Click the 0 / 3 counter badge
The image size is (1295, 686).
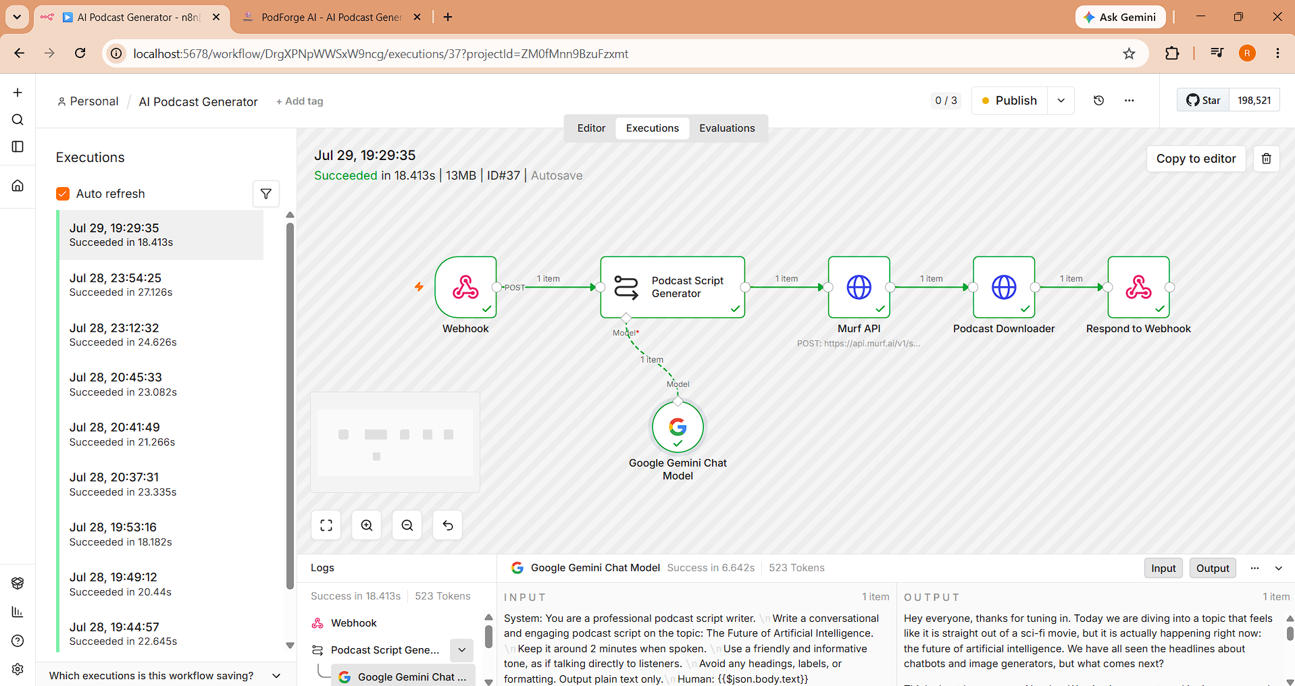point(946,101)
